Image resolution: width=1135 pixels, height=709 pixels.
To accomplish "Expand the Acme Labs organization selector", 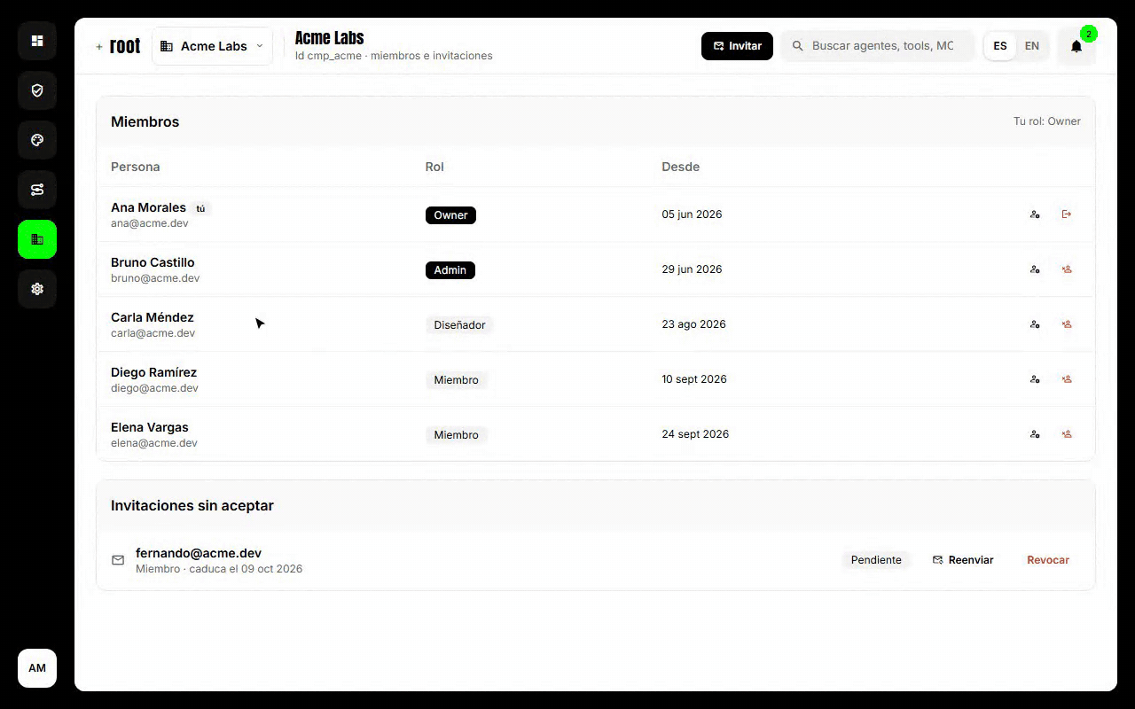I will coord(213,46).
